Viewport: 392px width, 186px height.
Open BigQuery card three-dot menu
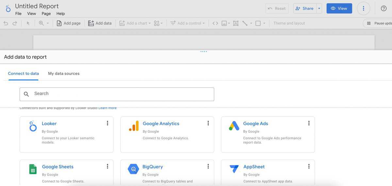coord(208,166)
